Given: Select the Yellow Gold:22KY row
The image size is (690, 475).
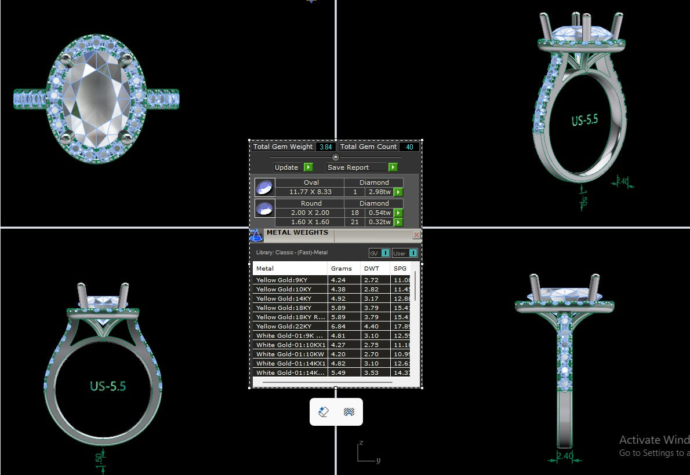Looking at the screenshot, I should click(331, 326).
